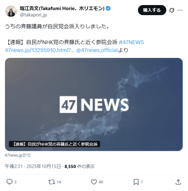Click the 8,550 件の表示 view count
188x191 pixels.
[x=80, y=166]
